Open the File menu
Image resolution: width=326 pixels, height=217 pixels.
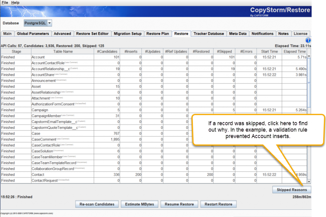5,3
